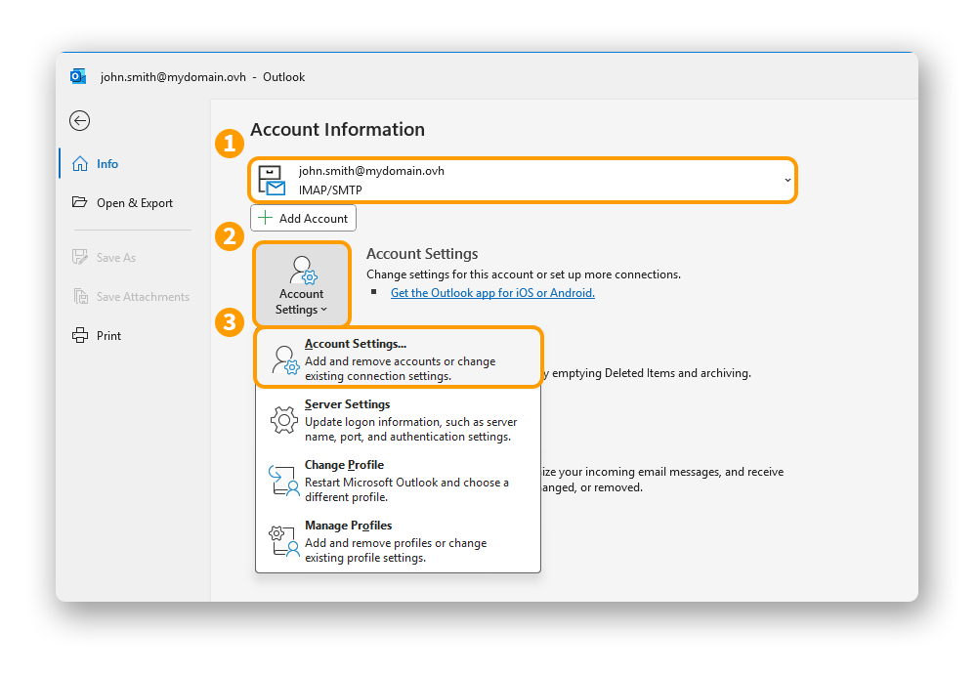Screen dimensions: 977x674
Task: Expand the account selector dropdown arrow
Action: click(x=787, y=181)
